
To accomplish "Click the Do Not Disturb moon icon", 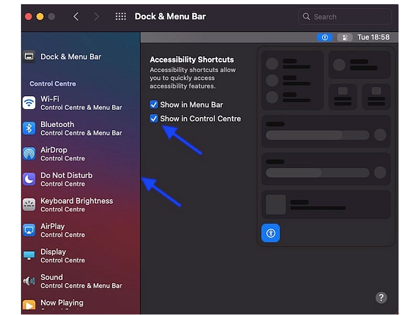I will tap(29, 179).
